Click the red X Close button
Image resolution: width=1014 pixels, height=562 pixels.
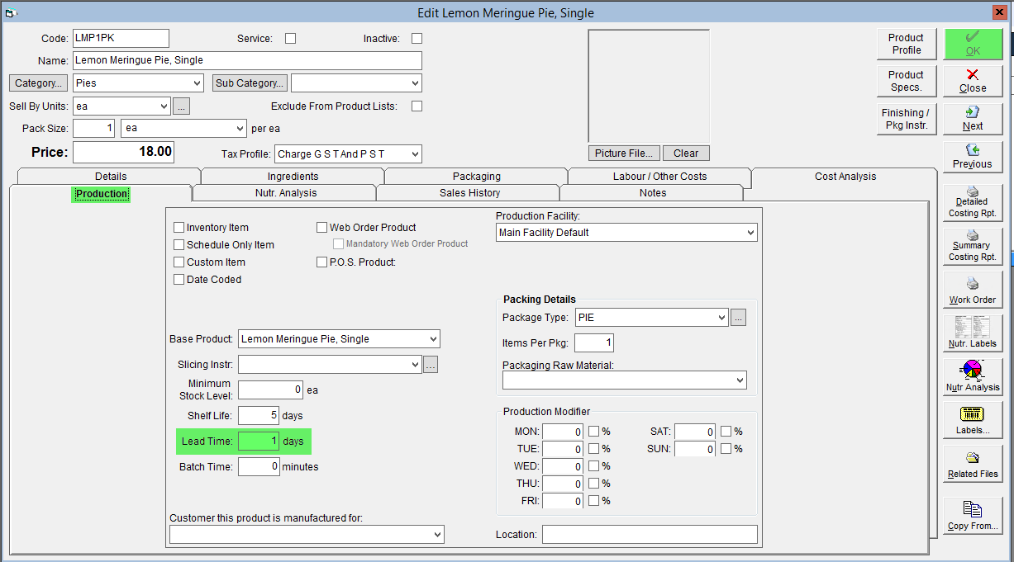[973, 81]
